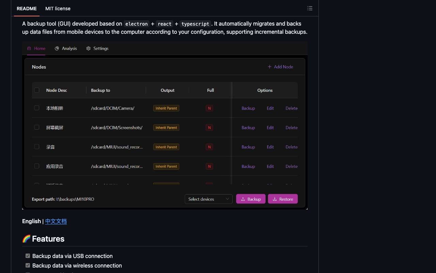Click the red N tag in 应用录音 row

209,167
